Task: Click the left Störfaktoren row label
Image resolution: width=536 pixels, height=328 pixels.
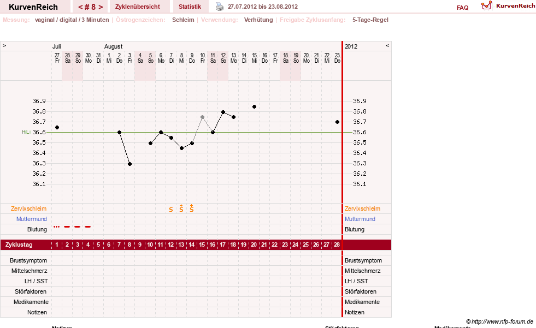Action: 31,291
